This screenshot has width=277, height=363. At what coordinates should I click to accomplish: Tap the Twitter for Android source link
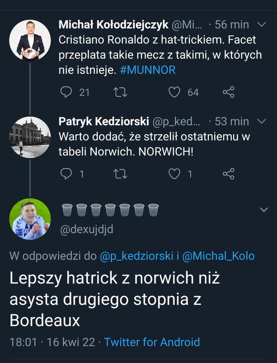(x=152, y=342)
